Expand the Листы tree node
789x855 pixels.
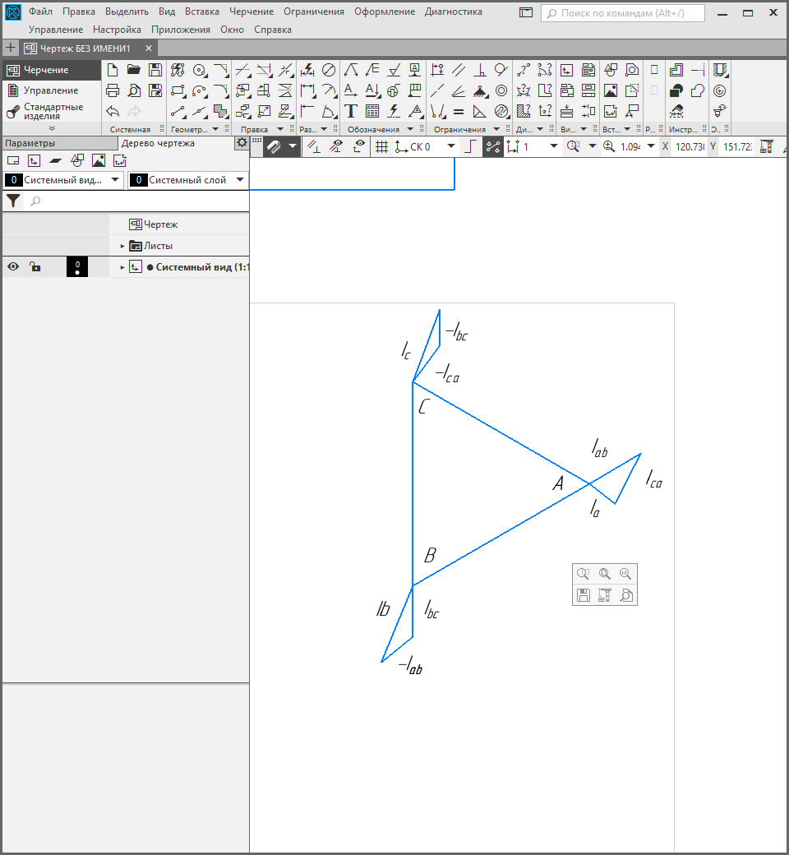coord(122,246)
